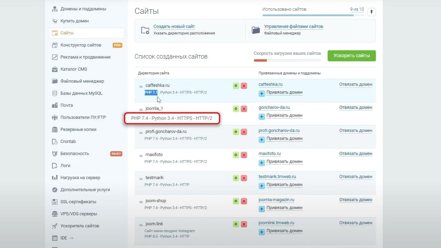441x248 pixels.
Task: Click the file management folder icon
Action: 256,30
